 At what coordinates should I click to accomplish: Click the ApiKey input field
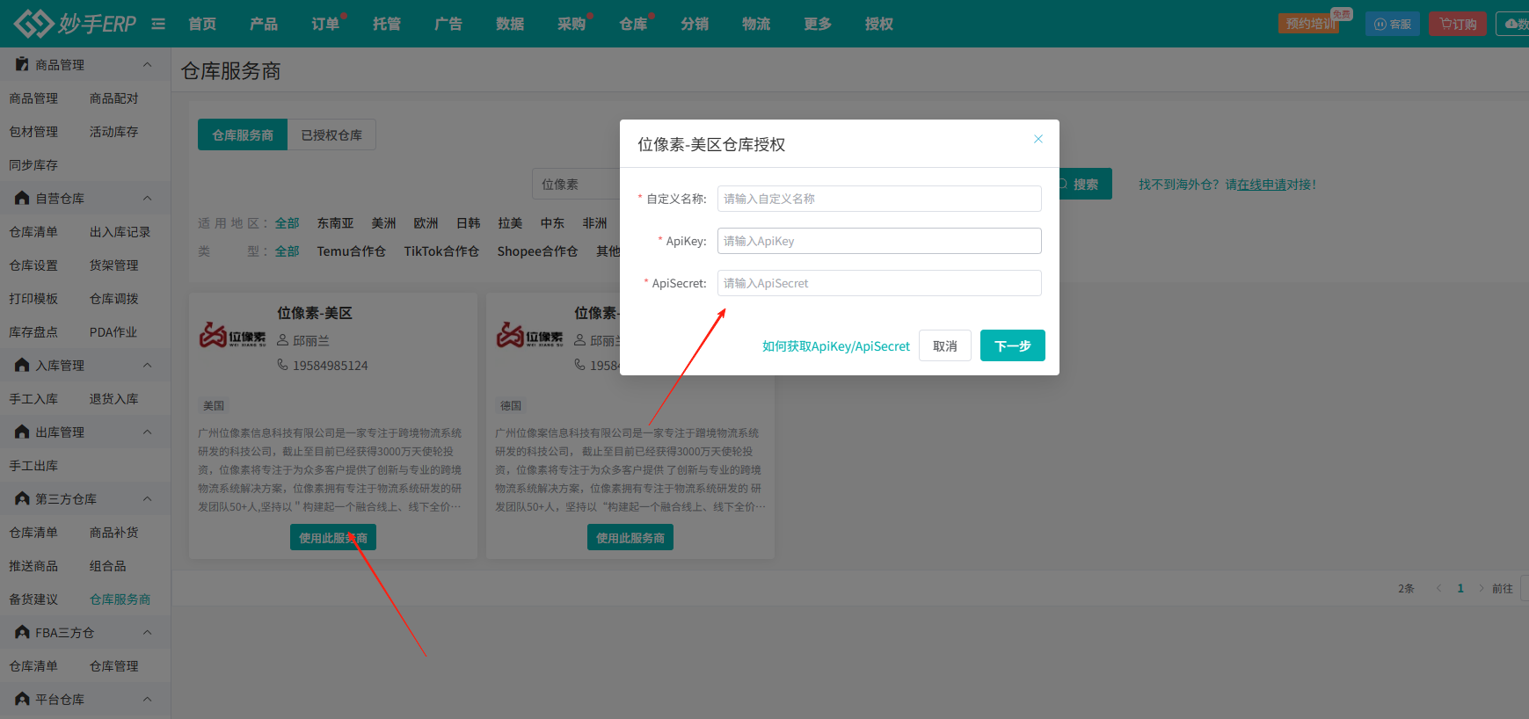click(879, 241)
